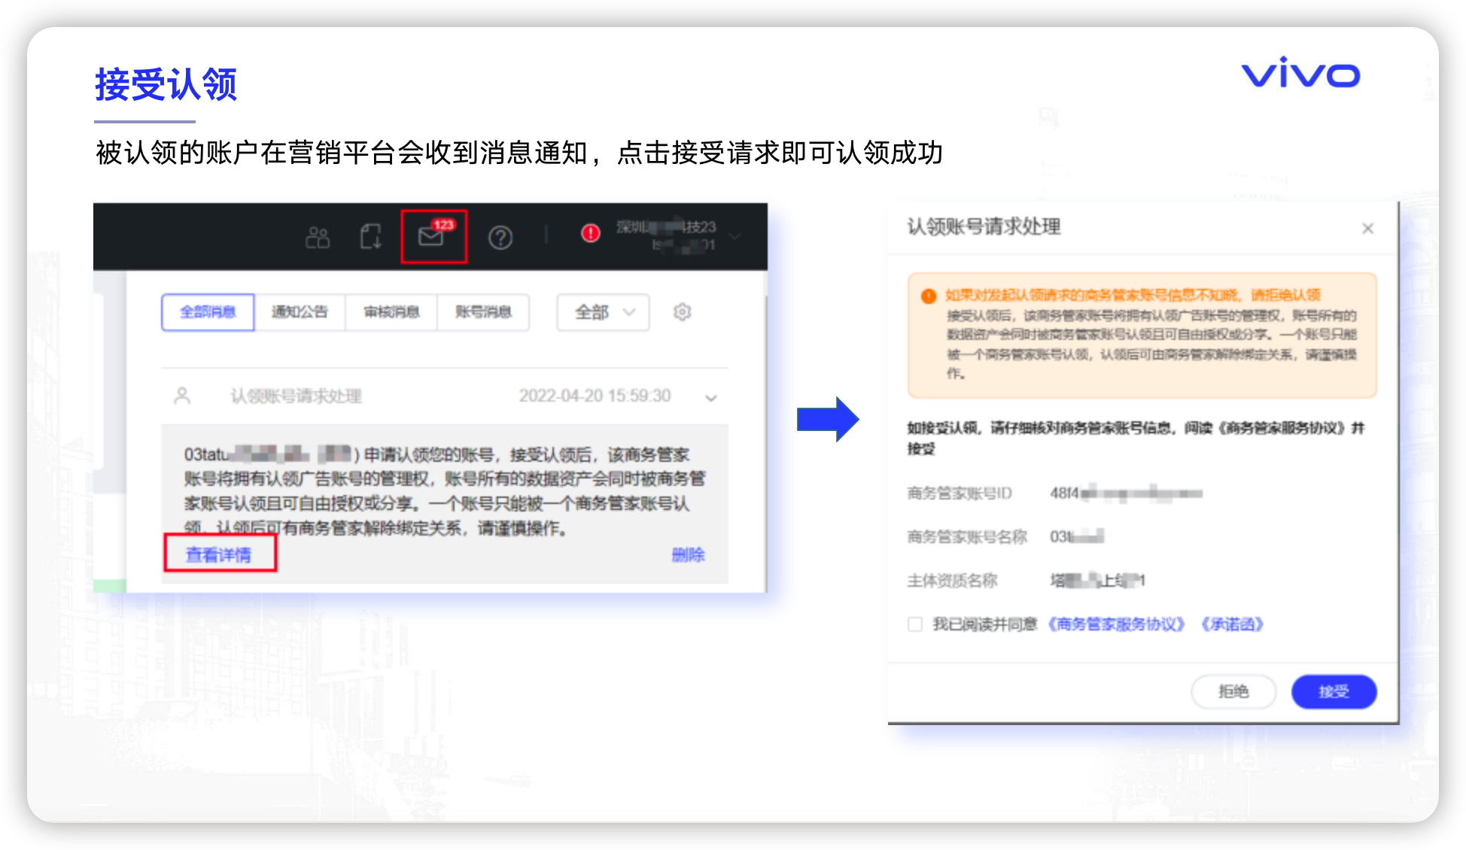
Task: Click the red alert warning icon
Action: pos(591,233)
